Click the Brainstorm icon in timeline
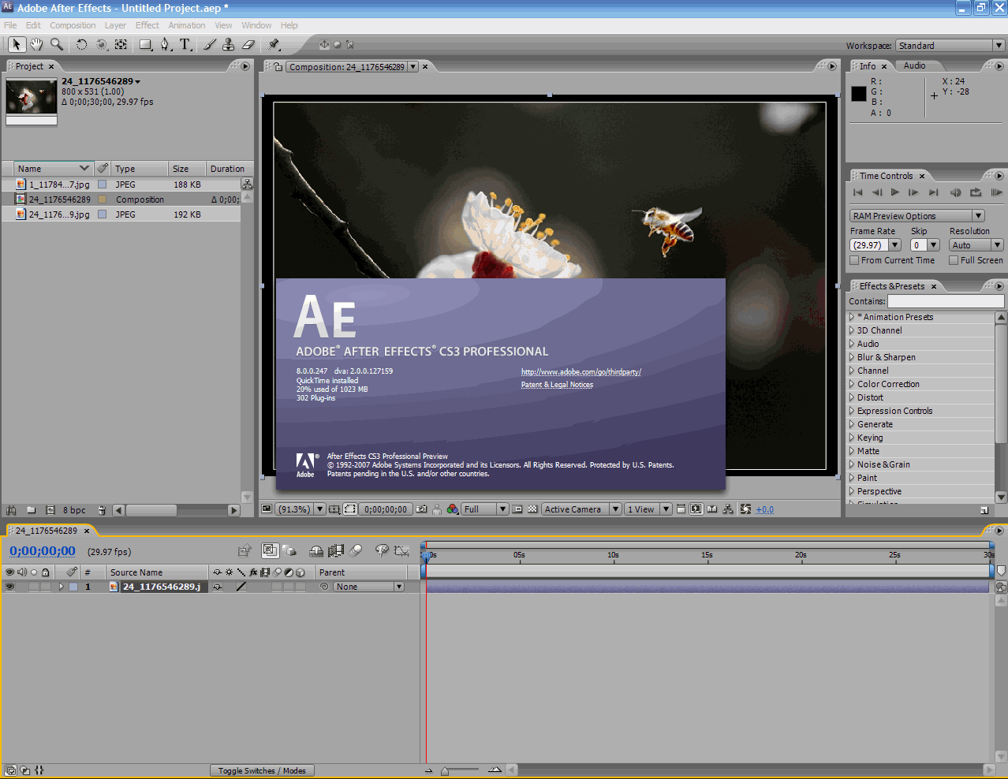The image size is (1008, 779). pyautogui.click(x=382, y=551)
